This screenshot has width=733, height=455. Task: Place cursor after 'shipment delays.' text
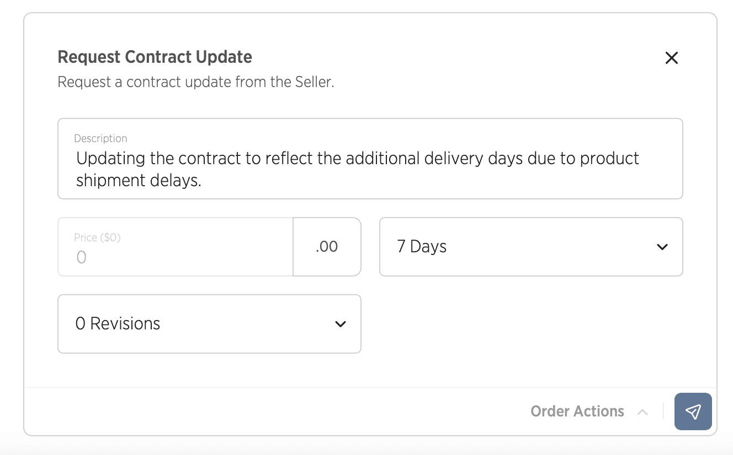202,180
